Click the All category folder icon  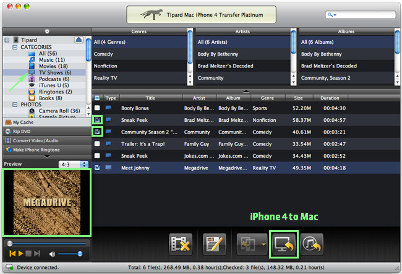(32, 54)
